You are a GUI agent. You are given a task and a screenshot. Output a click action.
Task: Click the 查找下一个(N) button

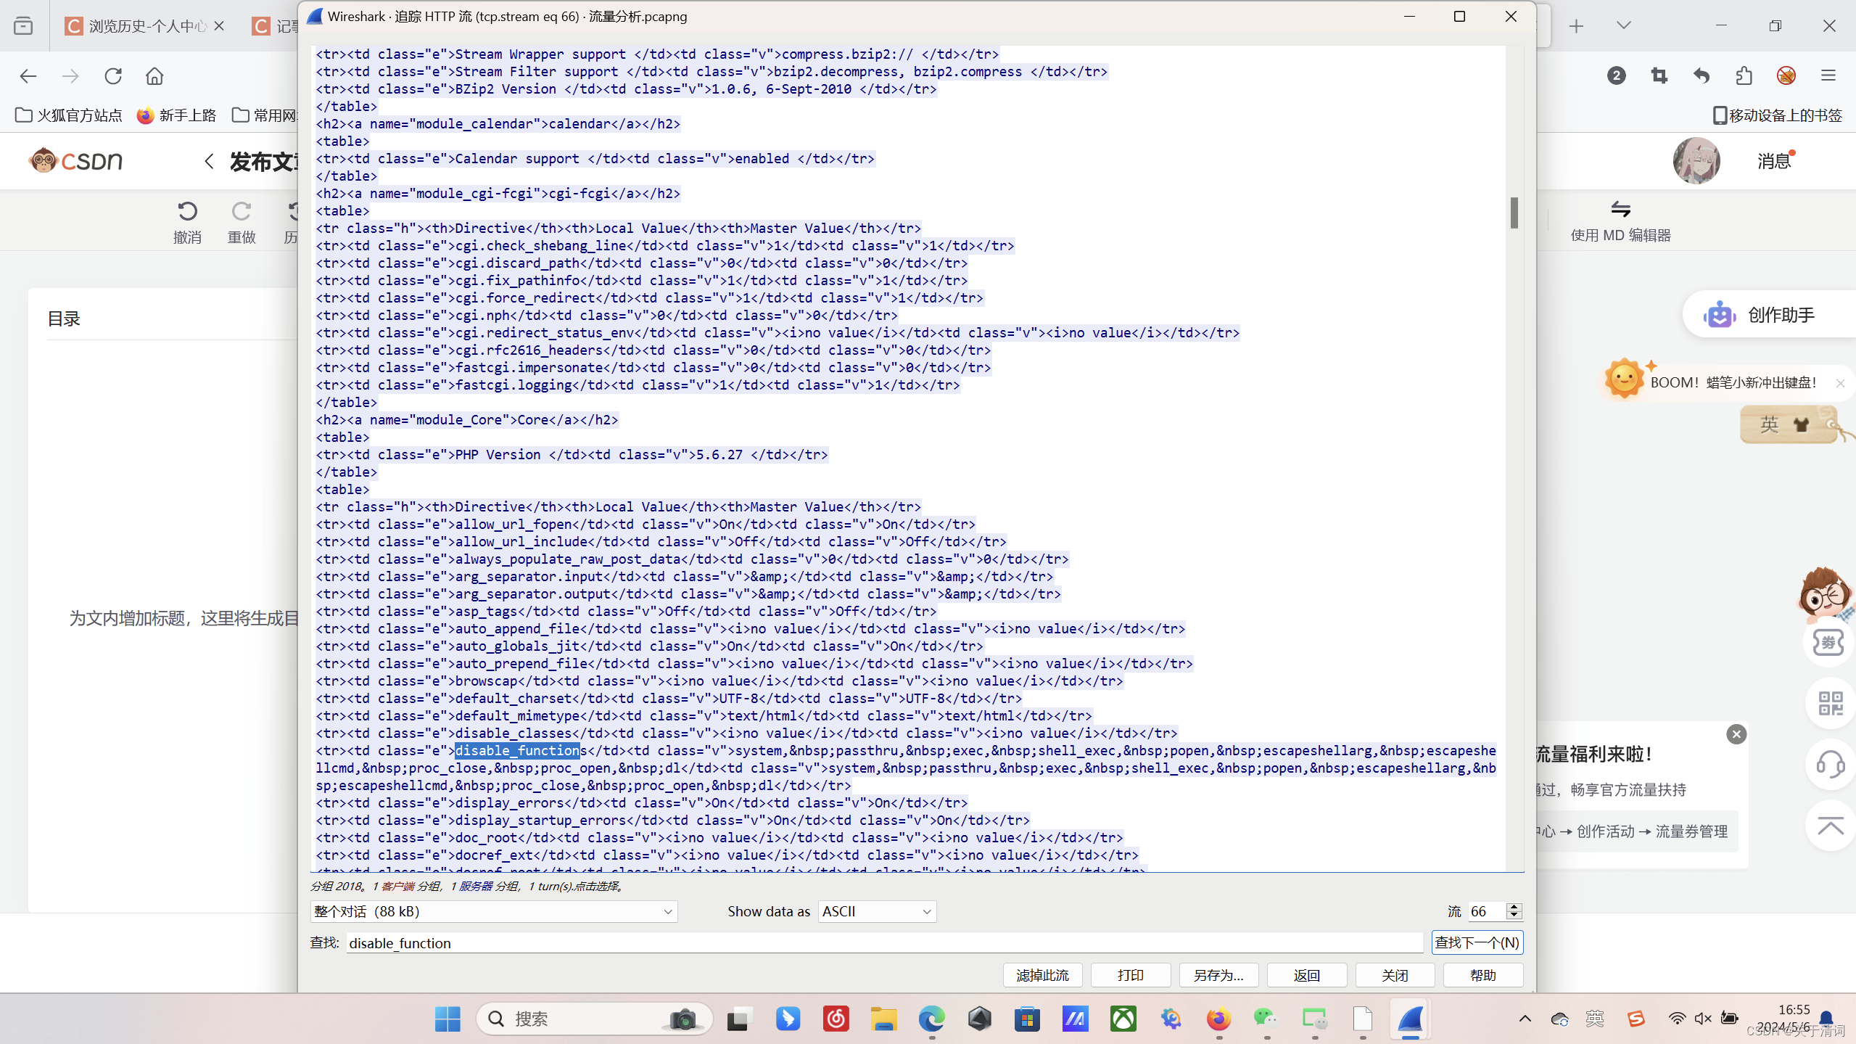(1477, 942)
